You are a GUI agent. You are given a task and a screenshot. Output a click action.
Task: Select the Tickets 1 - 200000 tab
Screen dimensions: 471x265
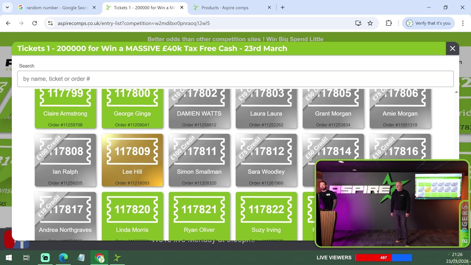point(144,7)
